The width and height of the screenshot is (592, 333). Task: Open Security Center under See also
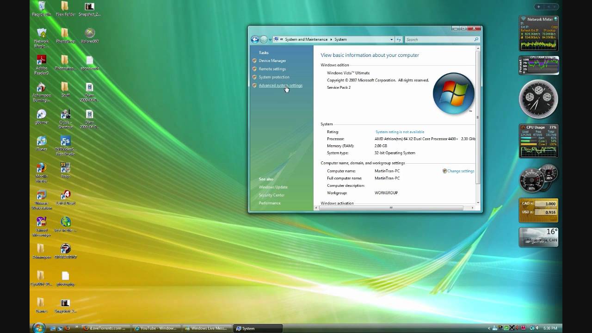point(271,195)
